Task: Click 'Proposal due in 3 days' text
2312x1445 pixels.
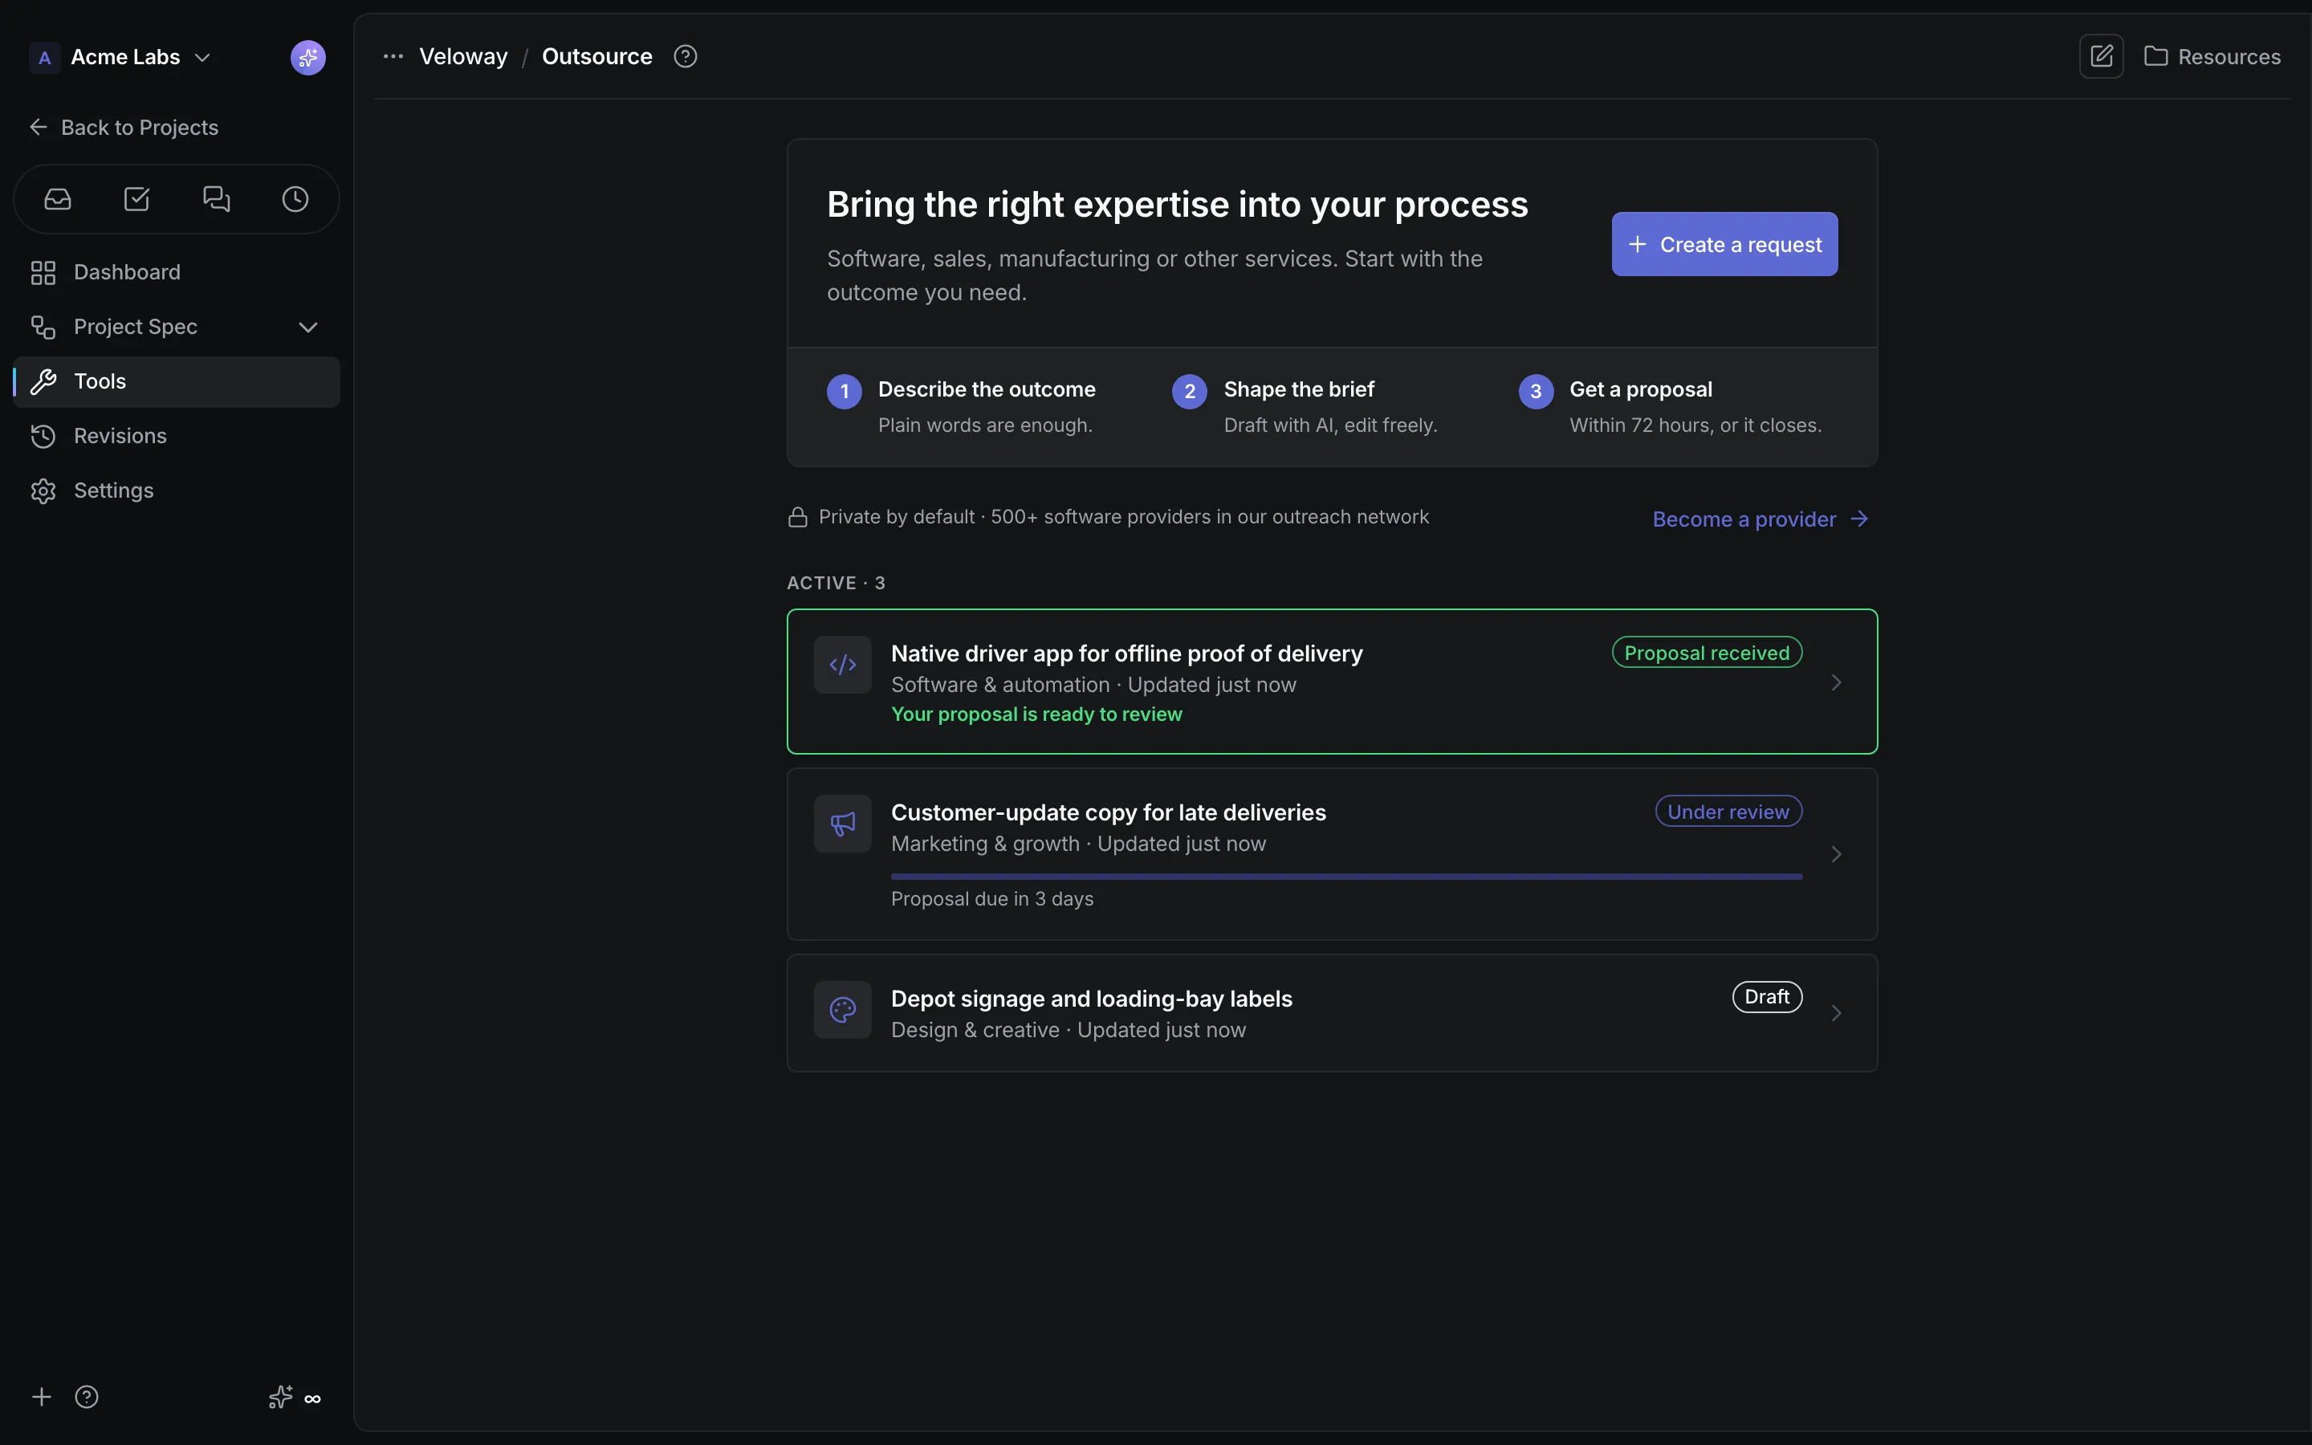Action: (x=991, y=898)
